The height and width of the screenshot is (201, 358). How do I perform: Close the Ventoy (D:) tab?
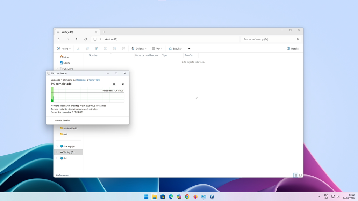[x=96, y=32]
